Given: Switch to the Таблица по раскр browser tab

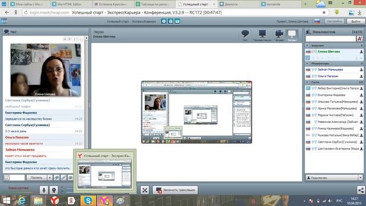Looking at the screenshot, I should [155, 4].
